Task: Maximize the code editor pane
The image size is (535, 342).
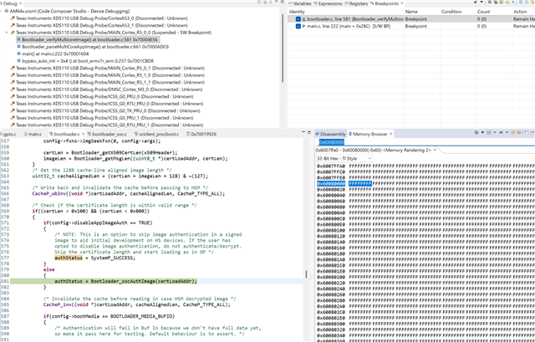Action: click(x=309, y=132)
